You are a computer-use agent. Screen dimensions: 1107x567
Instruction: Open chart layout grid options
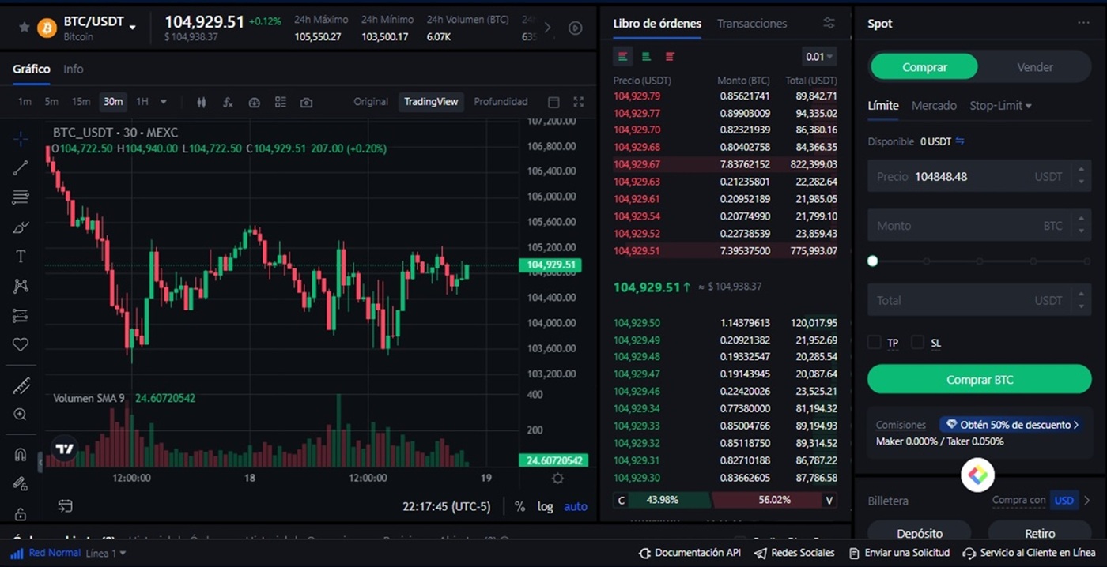pyautogui.click(x=280, y=102)
